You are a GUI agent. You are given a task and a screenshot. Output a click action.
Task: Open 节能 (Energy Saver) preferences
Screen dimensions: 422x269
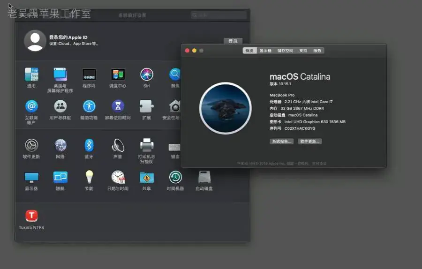[89, 177]
